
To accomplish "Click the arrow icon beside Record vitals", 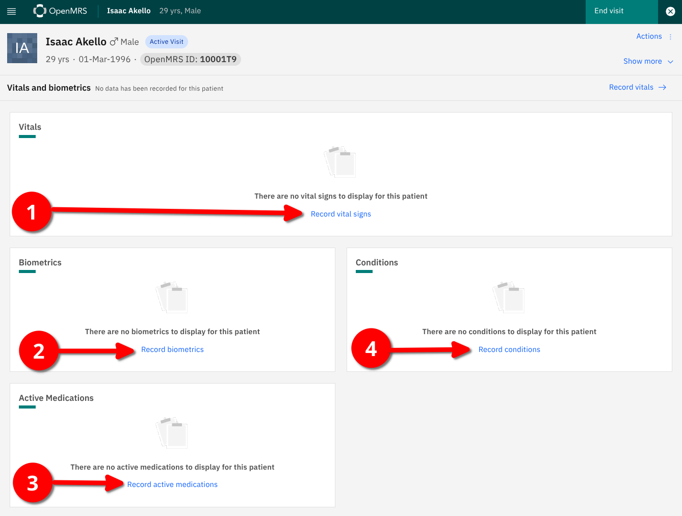I will click(x=662, y=88).
